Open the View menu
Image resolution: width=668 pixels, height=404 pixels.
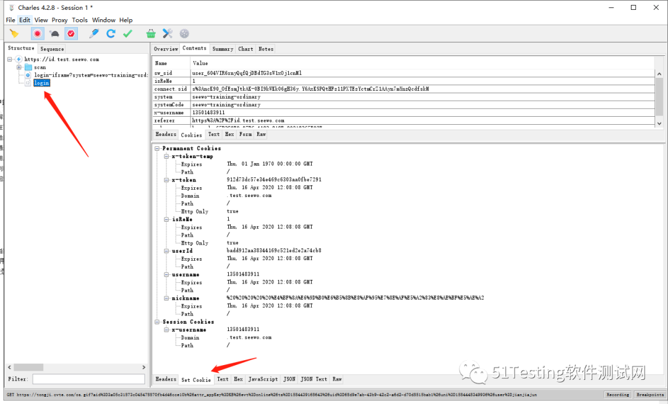(41, 20)
